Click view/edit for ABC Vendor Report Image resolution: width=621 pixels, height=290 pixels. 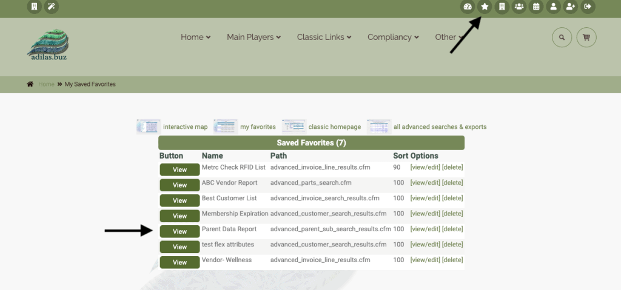point(425,183)
